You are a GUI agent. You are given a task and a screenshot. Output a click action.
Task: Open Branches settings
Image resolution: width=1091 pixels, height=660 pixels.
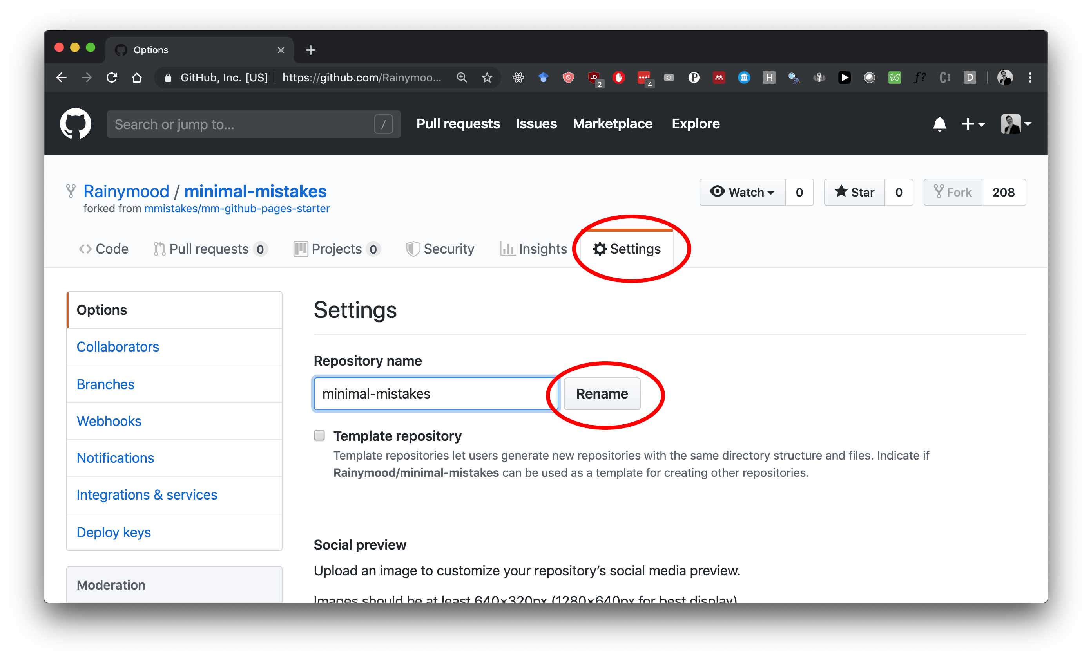[x=174, y=384]
